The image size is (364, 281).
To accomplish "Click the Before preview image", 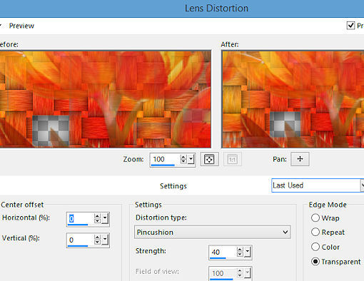I will click(x=105, y=99).
